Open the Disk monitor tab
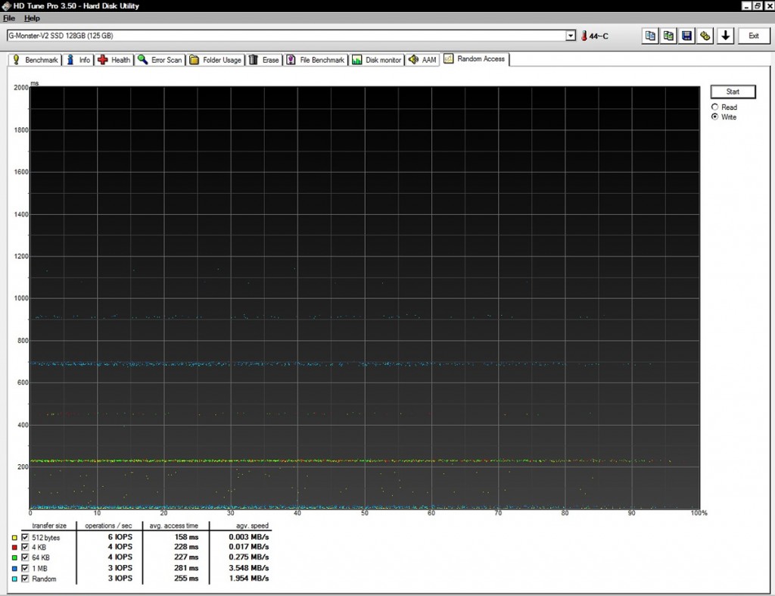This screenshot has width=775, height=596. pos(377,60)
